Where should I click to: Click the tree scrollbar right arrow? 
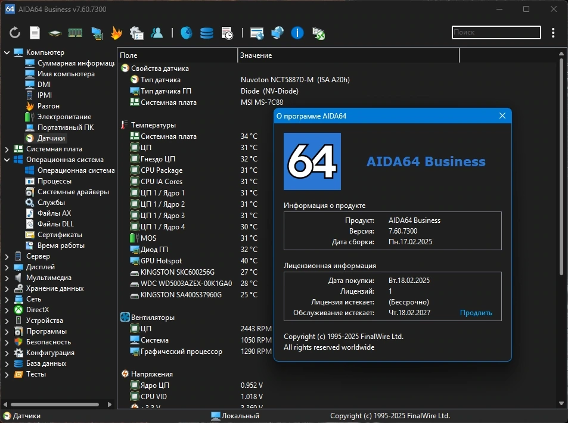pyautogui.click(x=110, y=404)
